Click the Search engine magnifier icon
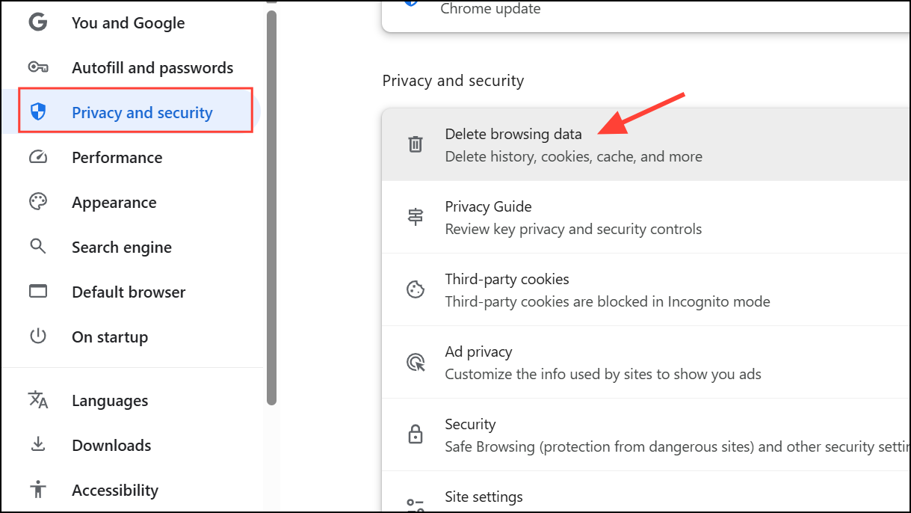 pyautogui.click(x=37, y=247)
